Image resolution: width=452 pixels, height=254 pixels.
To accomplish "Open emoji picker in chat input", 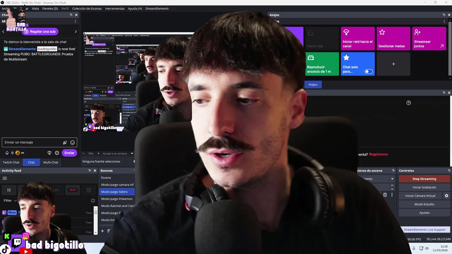I will point(72,143).
